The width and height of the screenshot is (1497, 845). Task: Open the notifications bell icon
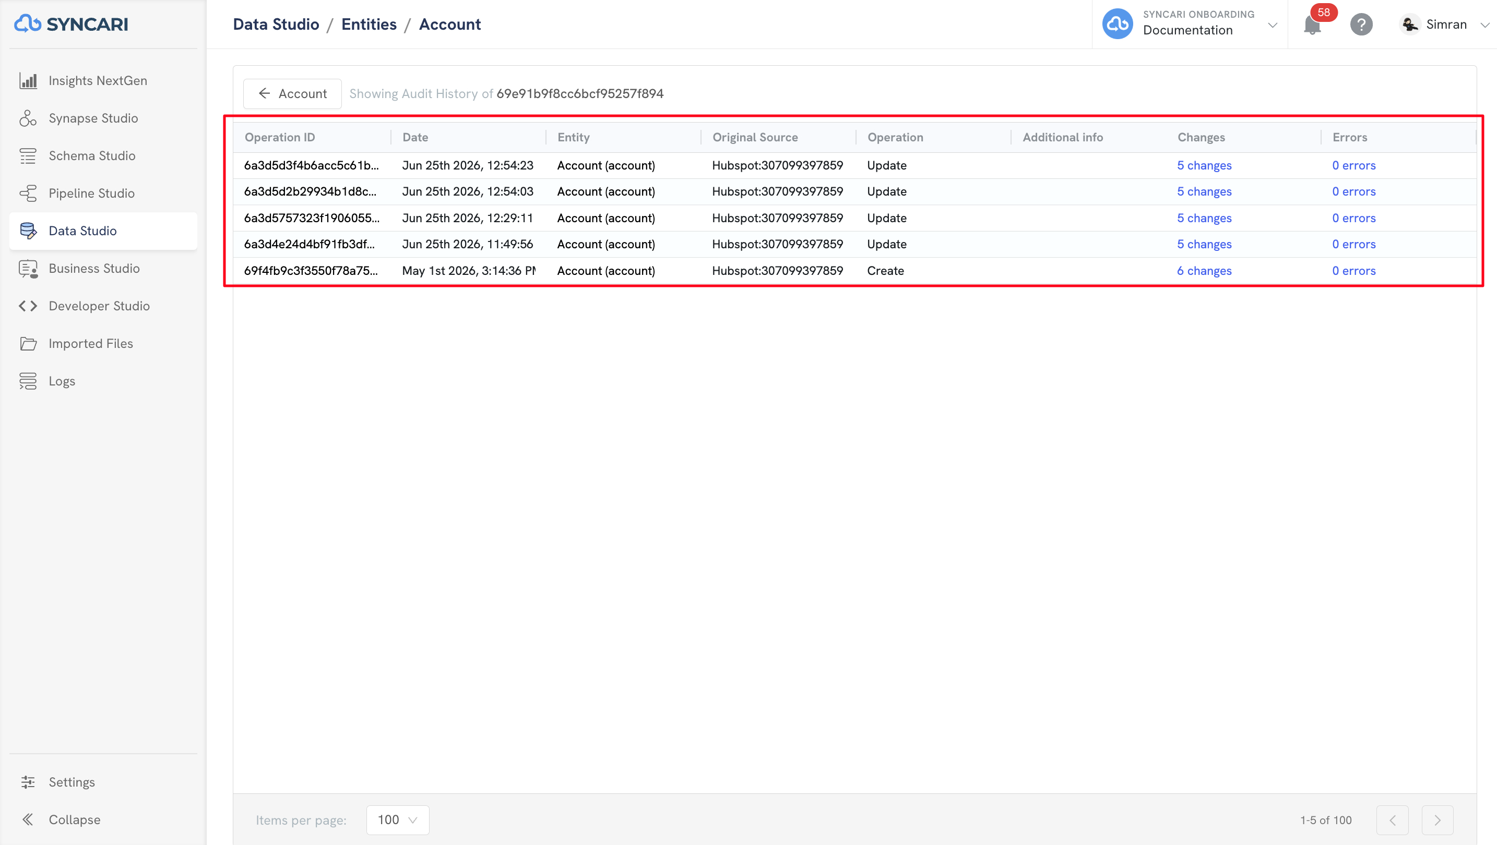click(x=1312, y=25)
